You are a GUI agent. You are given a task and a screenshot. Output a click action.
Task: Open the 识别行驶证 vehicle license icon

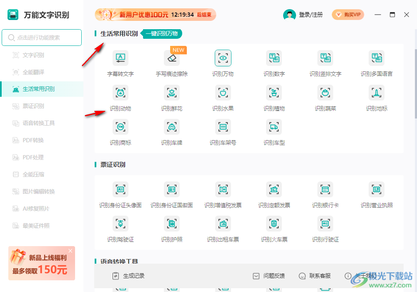click(325, 224)
